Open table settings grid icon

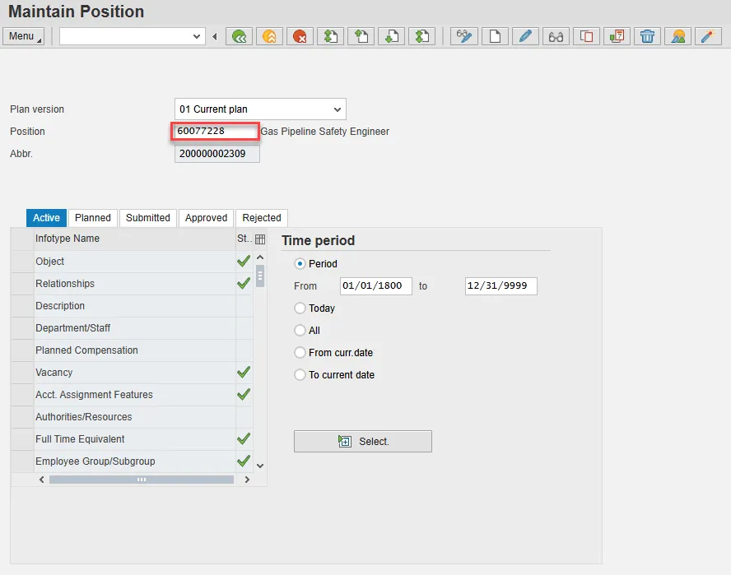[260, 239]
